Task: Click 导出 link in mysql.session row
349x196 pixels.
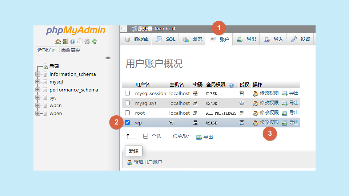Action: click(294, 93)
